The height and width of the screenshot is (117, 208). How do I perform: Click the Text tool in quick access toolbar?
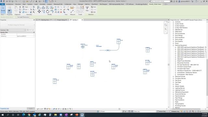tap(36, 1)
